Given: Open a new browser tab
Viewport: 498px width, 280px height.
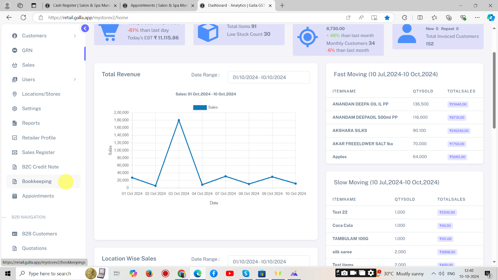Looking at the screenshot, I should (282, 5).
